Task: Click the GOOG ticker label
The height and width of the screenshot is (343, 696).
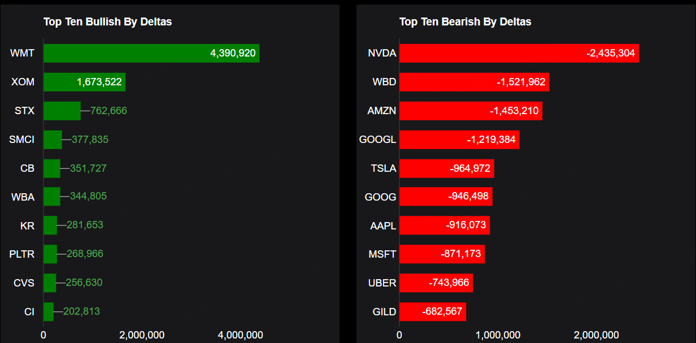Action: [x=381, y=197]
